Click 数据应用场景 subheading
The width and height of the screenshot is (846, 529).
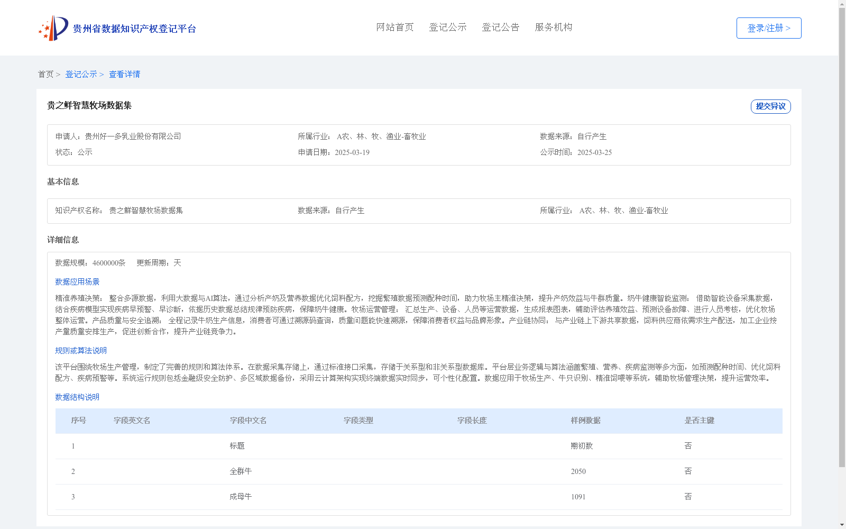77,282
